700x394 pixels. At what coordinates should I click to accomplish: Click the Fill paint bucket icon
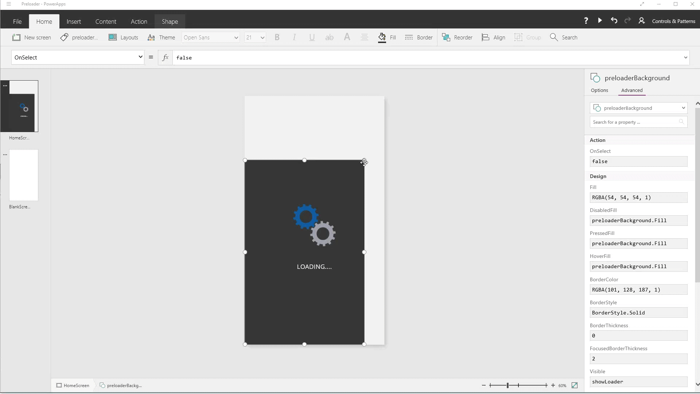[x=382, y=37]
